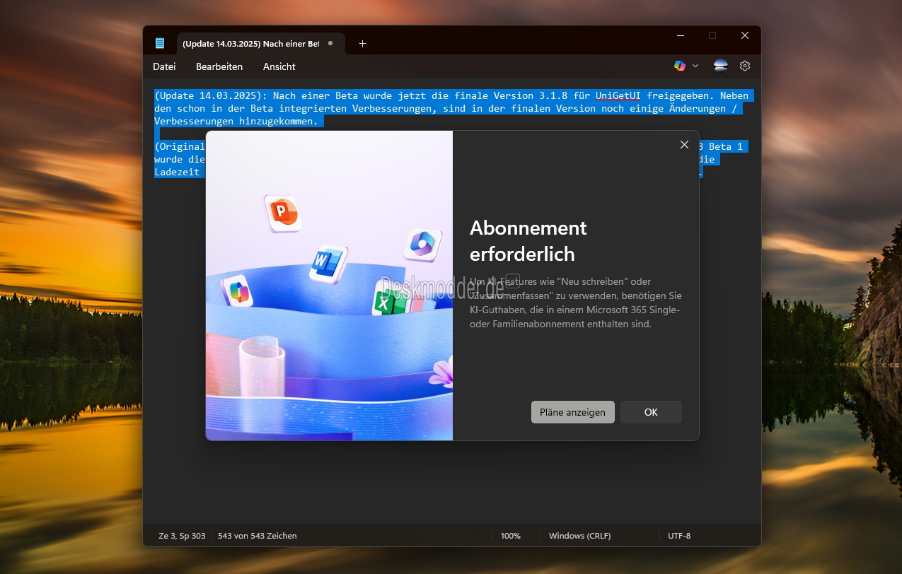Open the Bearbeiten menu

[219, 66]
